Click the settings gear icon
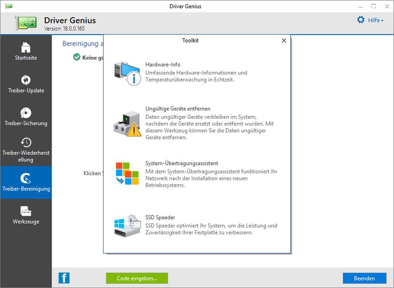The height and width of the screenshot is (288, 394). [x=361, y=20]
